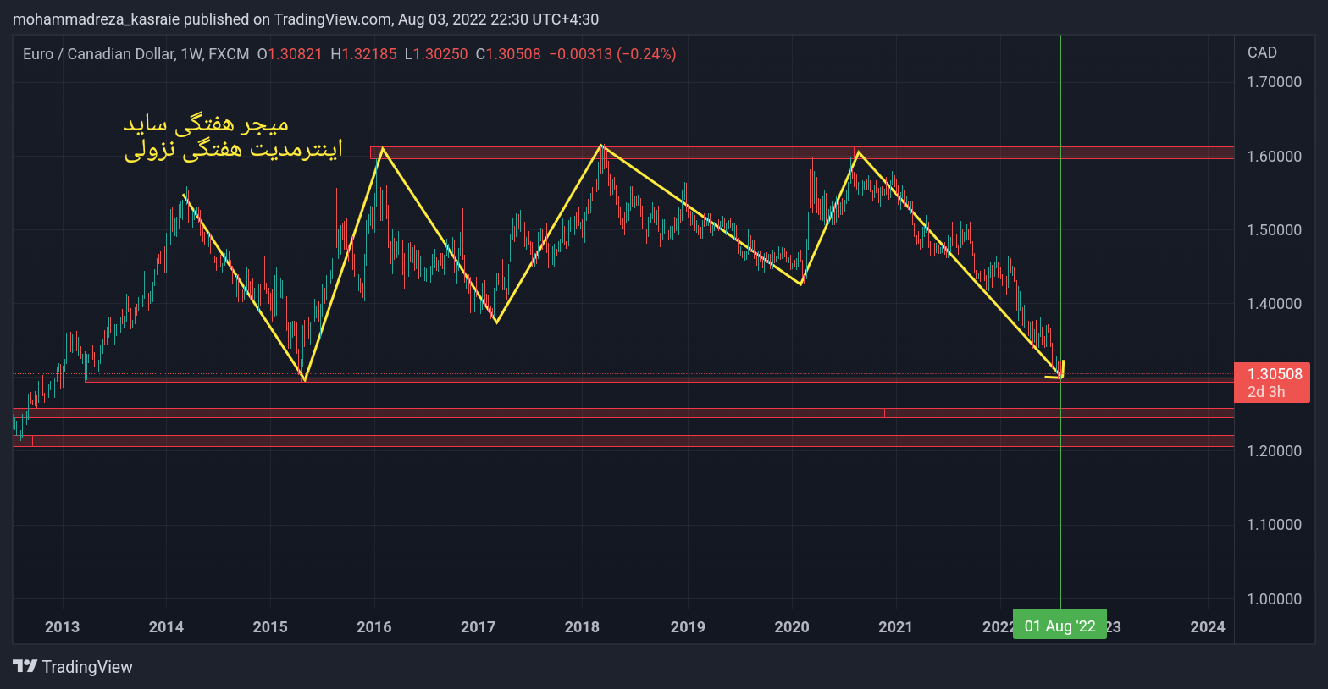
Task: Click the 1.70000 price axis label
Action: pyautogui.click(x=1274, y=82)
